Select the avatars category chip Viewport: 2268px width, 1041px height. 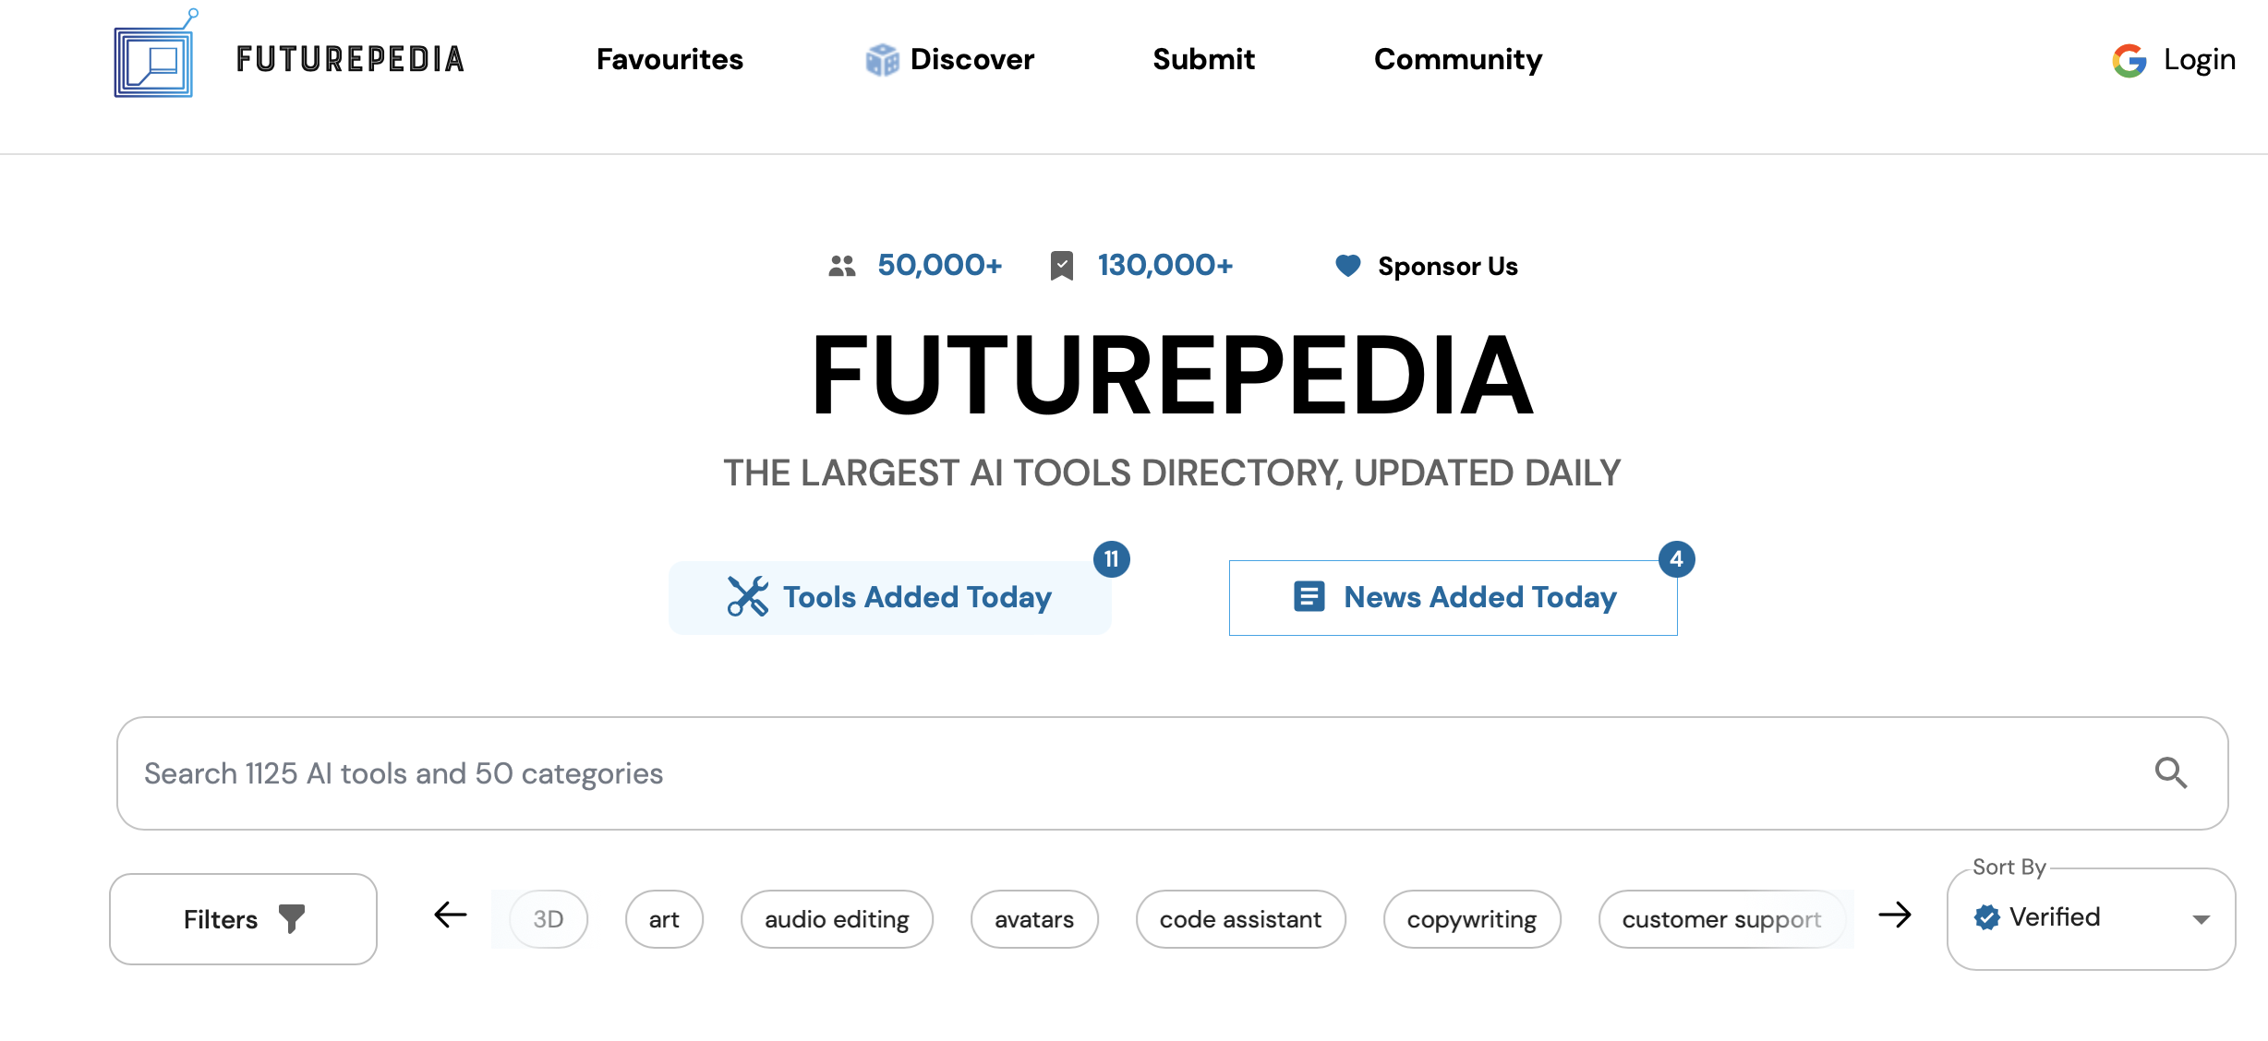pos(1034,919)
